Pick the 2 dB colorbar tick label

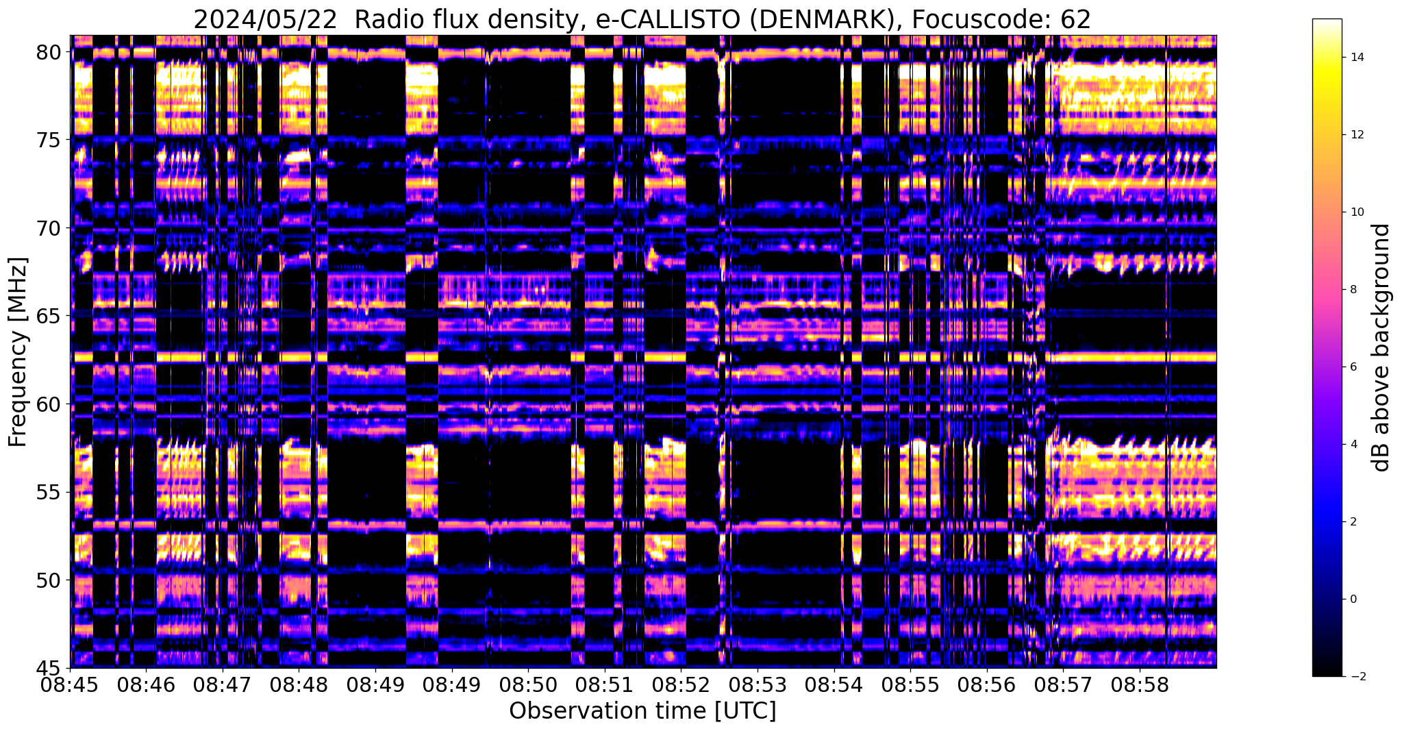[1352, 522]
